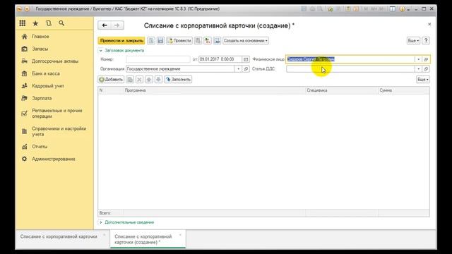Open the sections menu grid icon
The width and height of the screenshot is (452, 254).
tap(23, 23)
